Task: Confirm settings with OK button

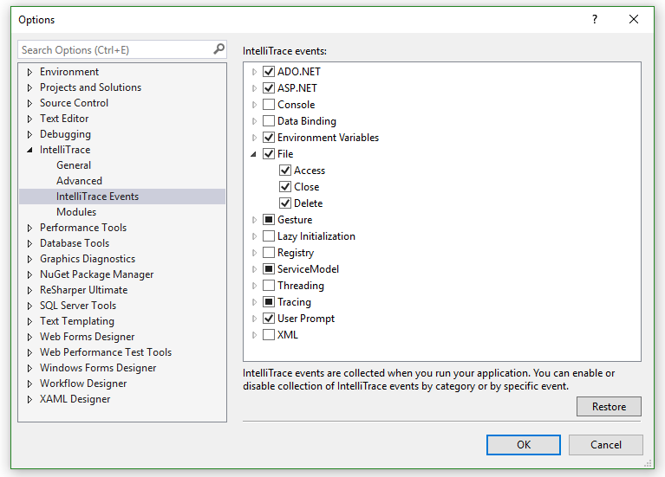Action: [x=524, y=445]
